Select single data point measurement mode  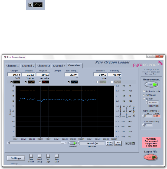click(144, 91)
